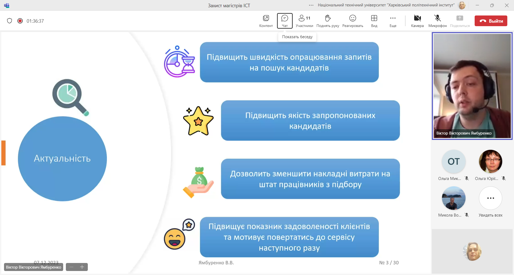Viewport: 514px width, 275px height.
Task: Click the money bag hand icon
Action: 198,182
